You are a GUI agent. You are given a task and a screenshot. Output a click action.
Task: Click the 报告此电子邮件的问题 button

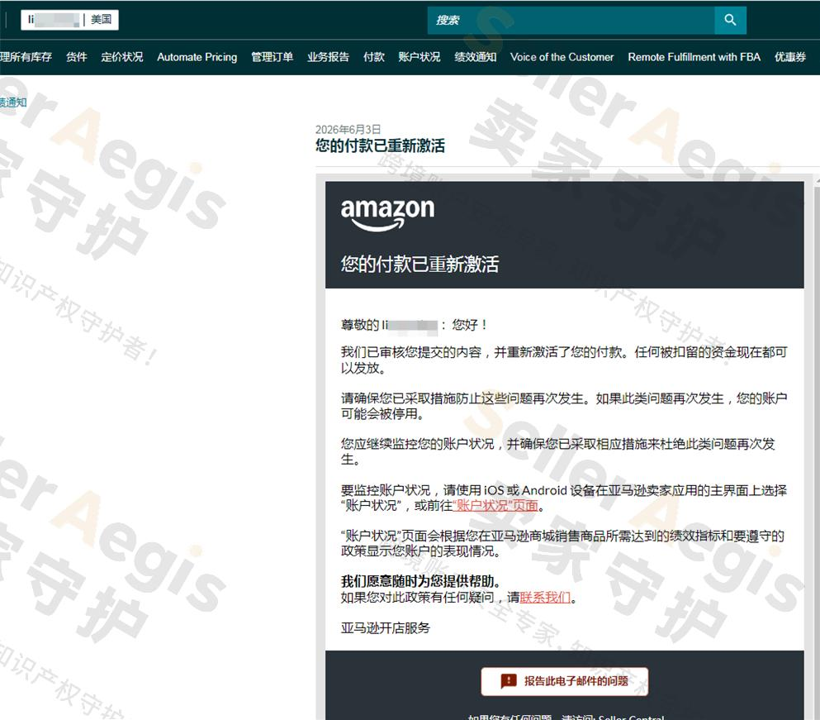point(565,681)
